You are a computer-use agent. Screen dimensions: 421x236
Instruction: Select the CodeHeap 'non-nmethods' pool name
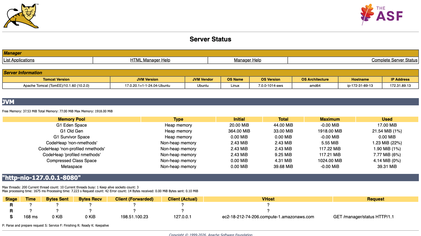(x=72, y=143)
